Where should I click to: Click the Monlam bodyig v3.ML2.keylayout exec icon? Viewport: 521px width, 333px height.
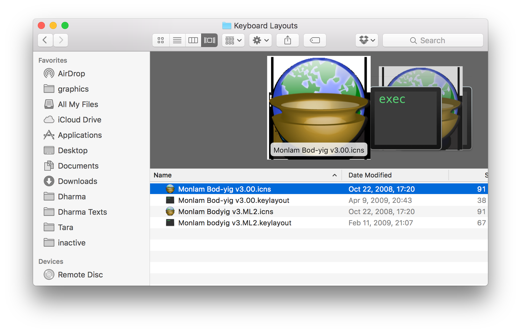click(x=170, y=223)
